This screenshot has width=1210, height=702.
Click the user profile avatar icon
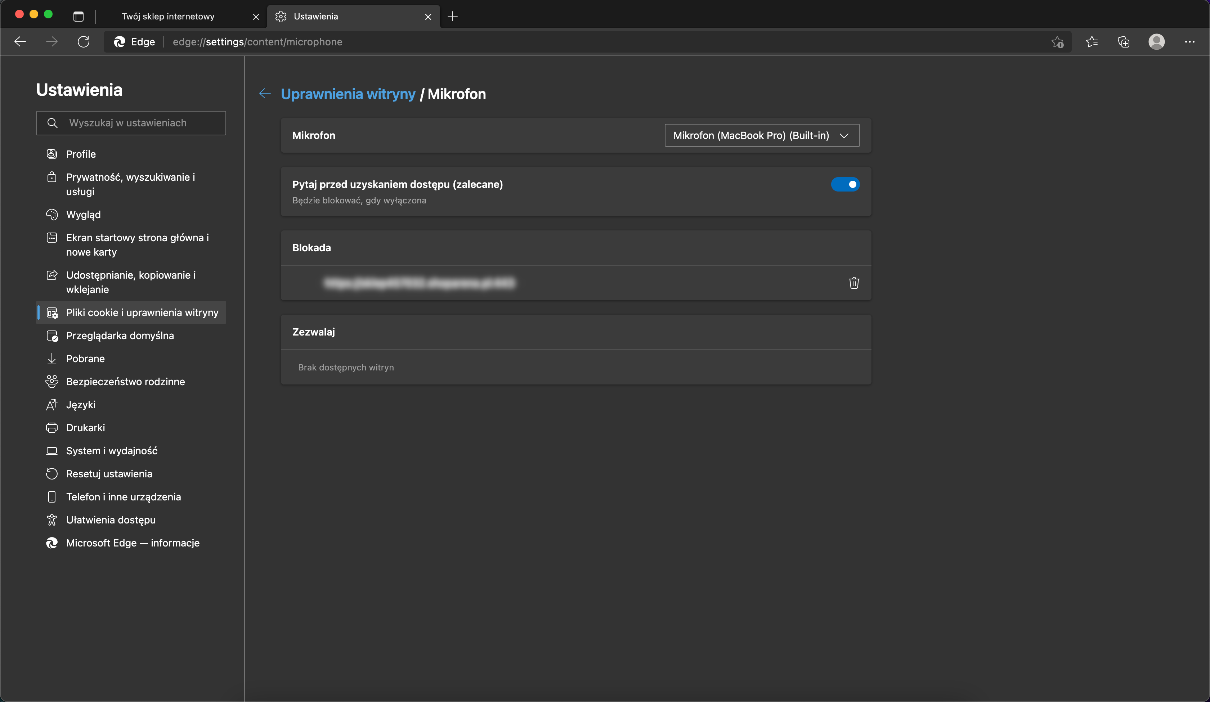point(1156,42)
